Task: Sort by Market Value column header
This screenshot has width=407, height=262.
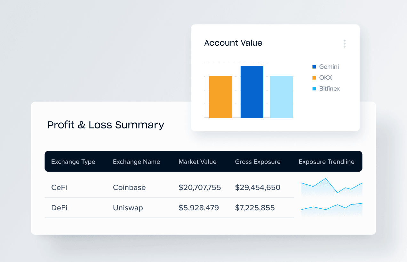Action: point(197,162)
